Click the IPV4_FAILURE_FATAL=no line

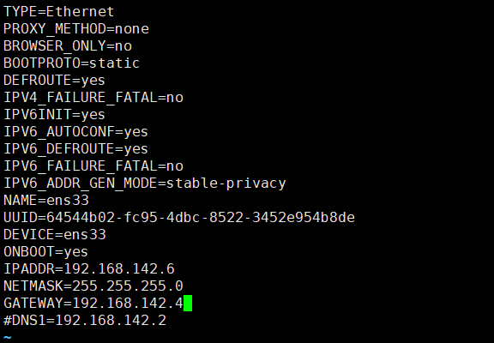93,97
